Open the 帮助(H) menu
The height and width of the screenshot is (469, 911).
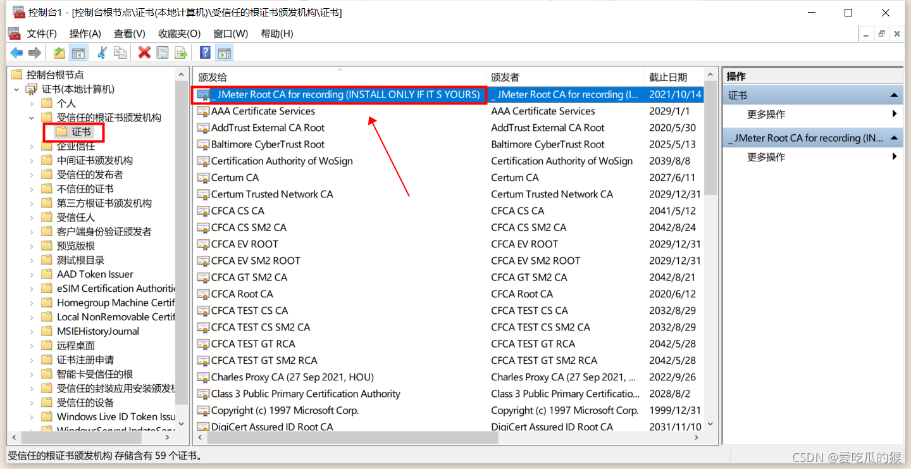coord(277,34)
